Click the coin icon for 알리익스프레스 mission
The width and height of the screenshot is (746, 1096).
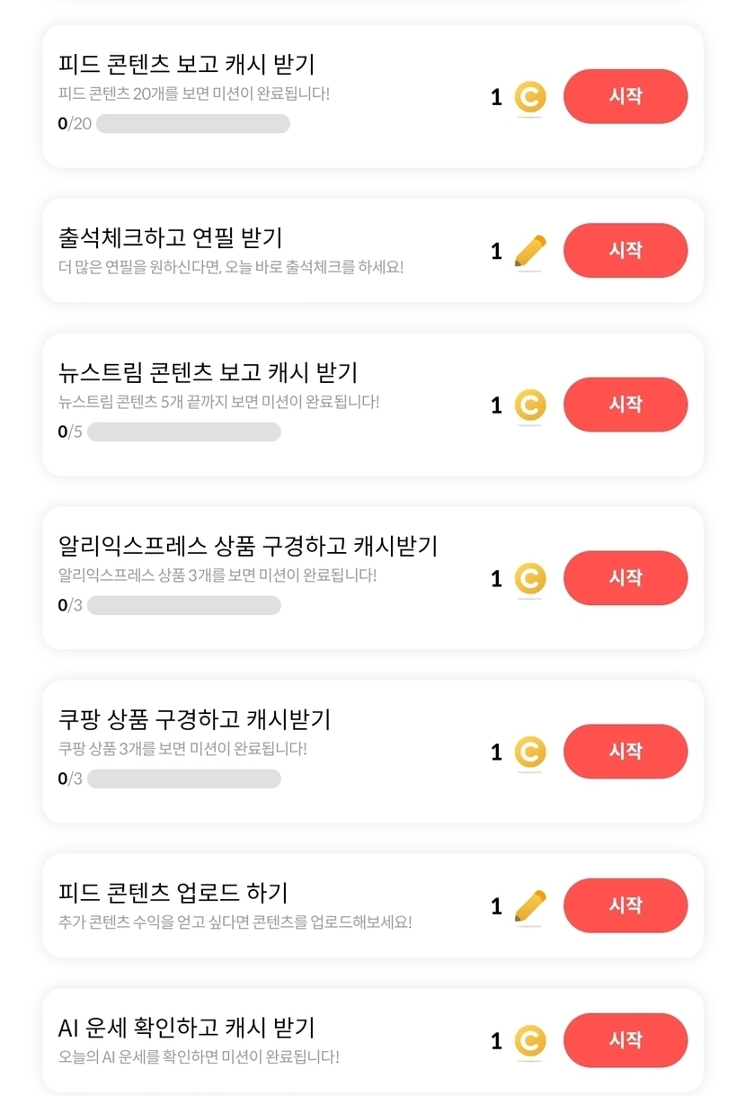(x=529, y=579)
